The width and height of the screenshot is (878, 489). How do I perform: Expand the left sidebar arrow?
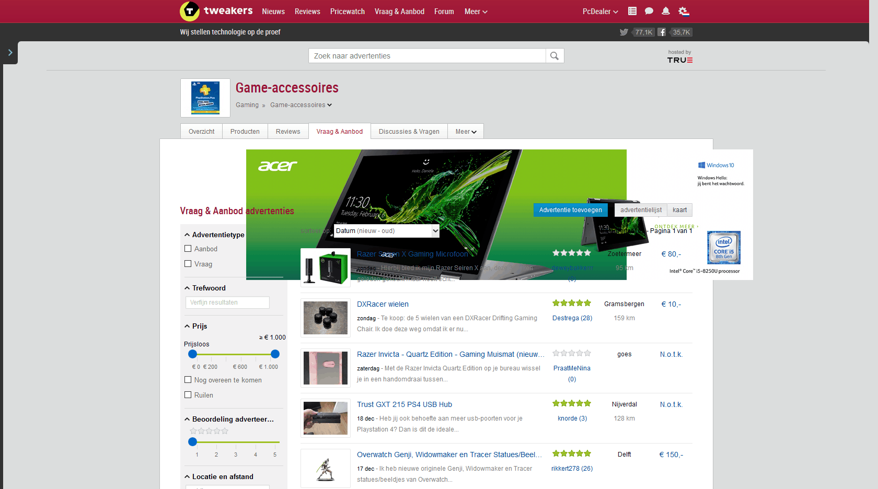pos(10,53)
